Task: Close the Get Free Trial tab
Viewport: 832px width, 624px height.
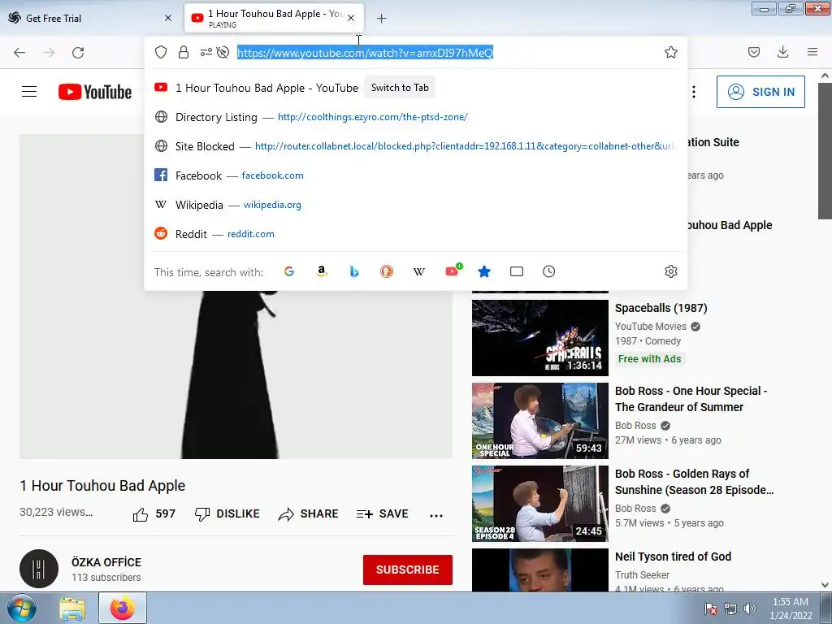Action: 168,18
